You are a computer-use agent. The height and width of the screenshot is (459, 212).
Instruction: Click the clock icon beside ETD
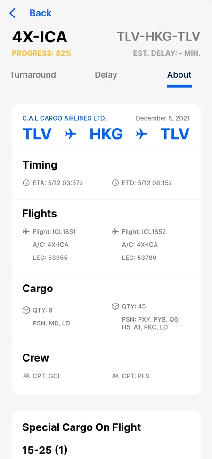click(115, 183)
